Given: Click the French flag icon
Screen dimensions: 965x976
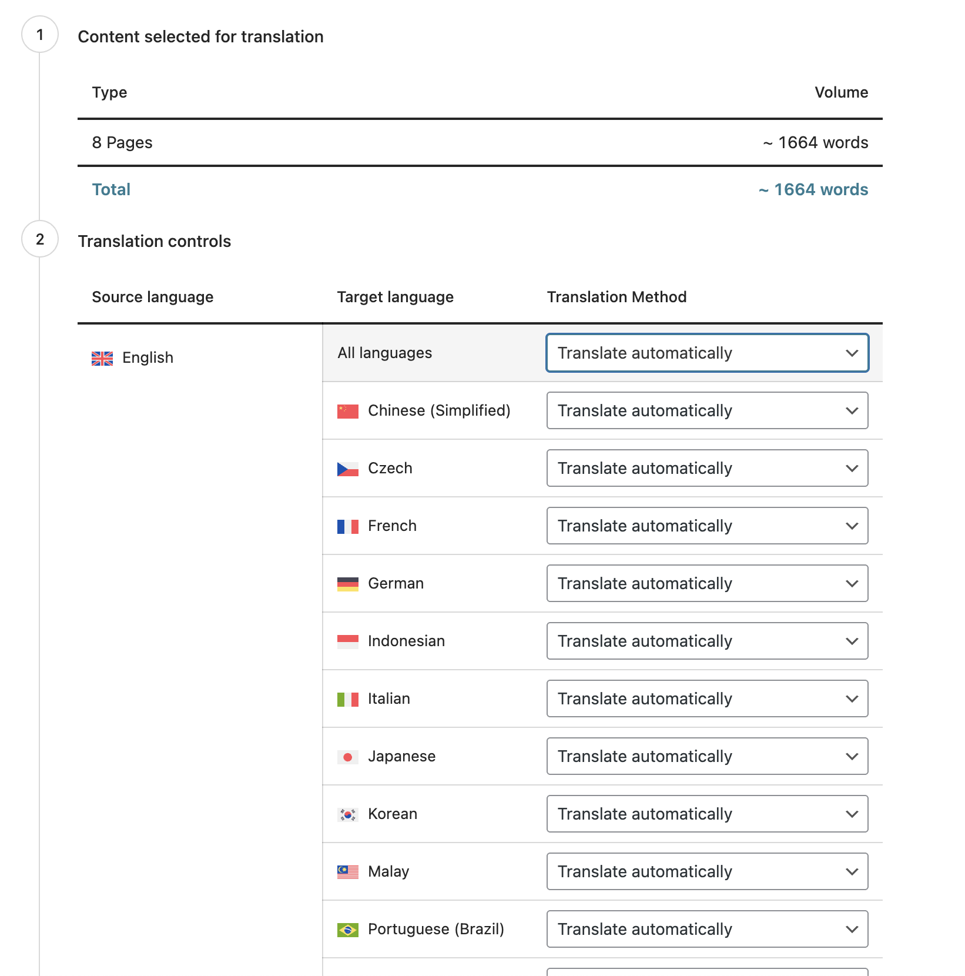Looking at the screenshot, I should (348, 526).
